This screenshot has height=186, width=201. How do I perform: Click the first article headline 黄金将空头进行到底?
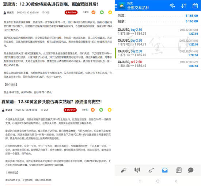click(51, 4)
